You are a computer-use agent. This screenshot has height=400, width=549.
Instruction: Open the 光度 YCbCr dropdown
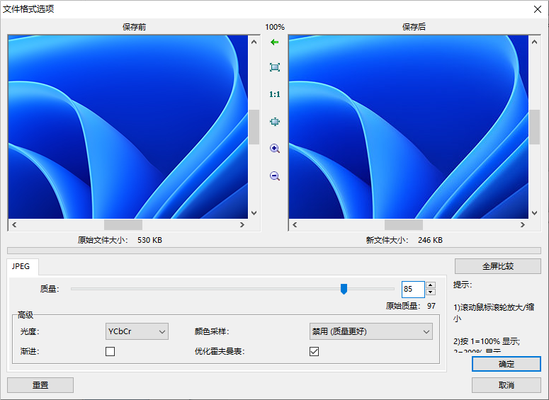[137, 331]
